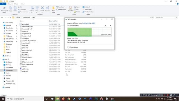
Task: Refresh the SRB2 folder view
Action: [153, 17]
